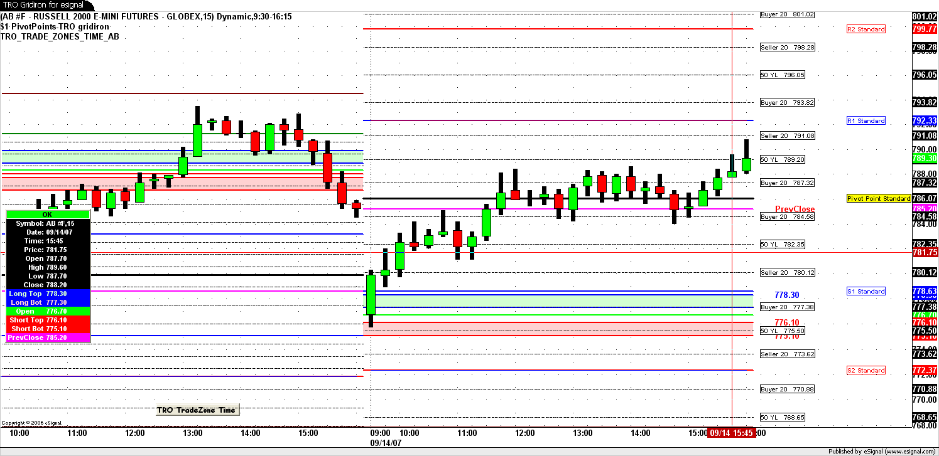Click the red PrevClose label on the chart
This screenshot has height=456, width=939.
coord(795,209)
